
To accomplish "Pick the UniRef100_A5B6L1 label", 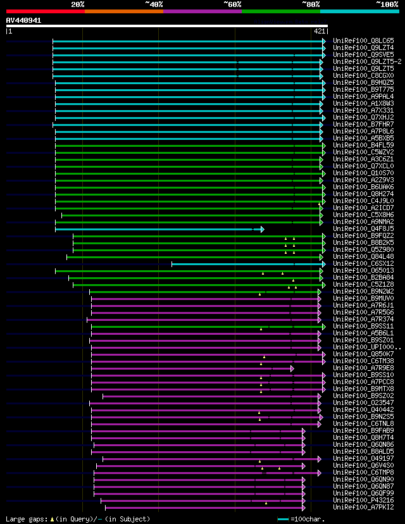I will [x=364, y=333].
